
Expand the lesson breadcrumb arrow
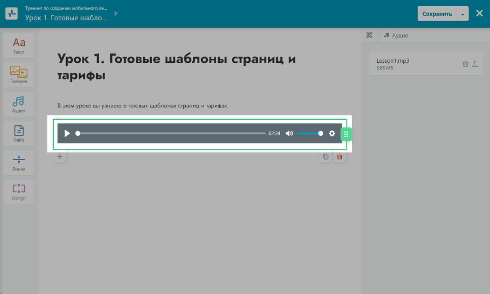pos(116,14)
